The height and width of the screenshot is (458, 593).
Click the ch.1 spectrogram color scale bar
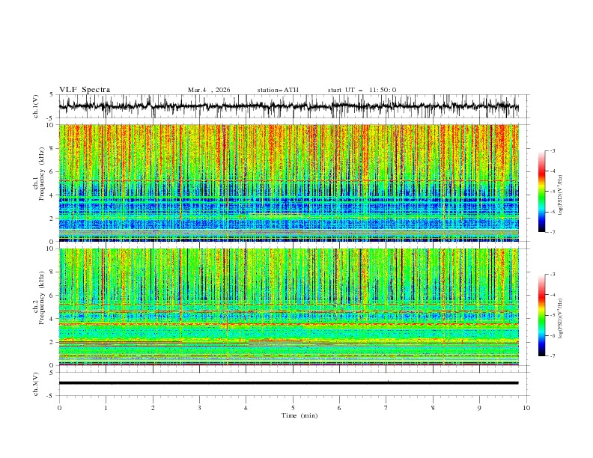[x=542, y=192]
